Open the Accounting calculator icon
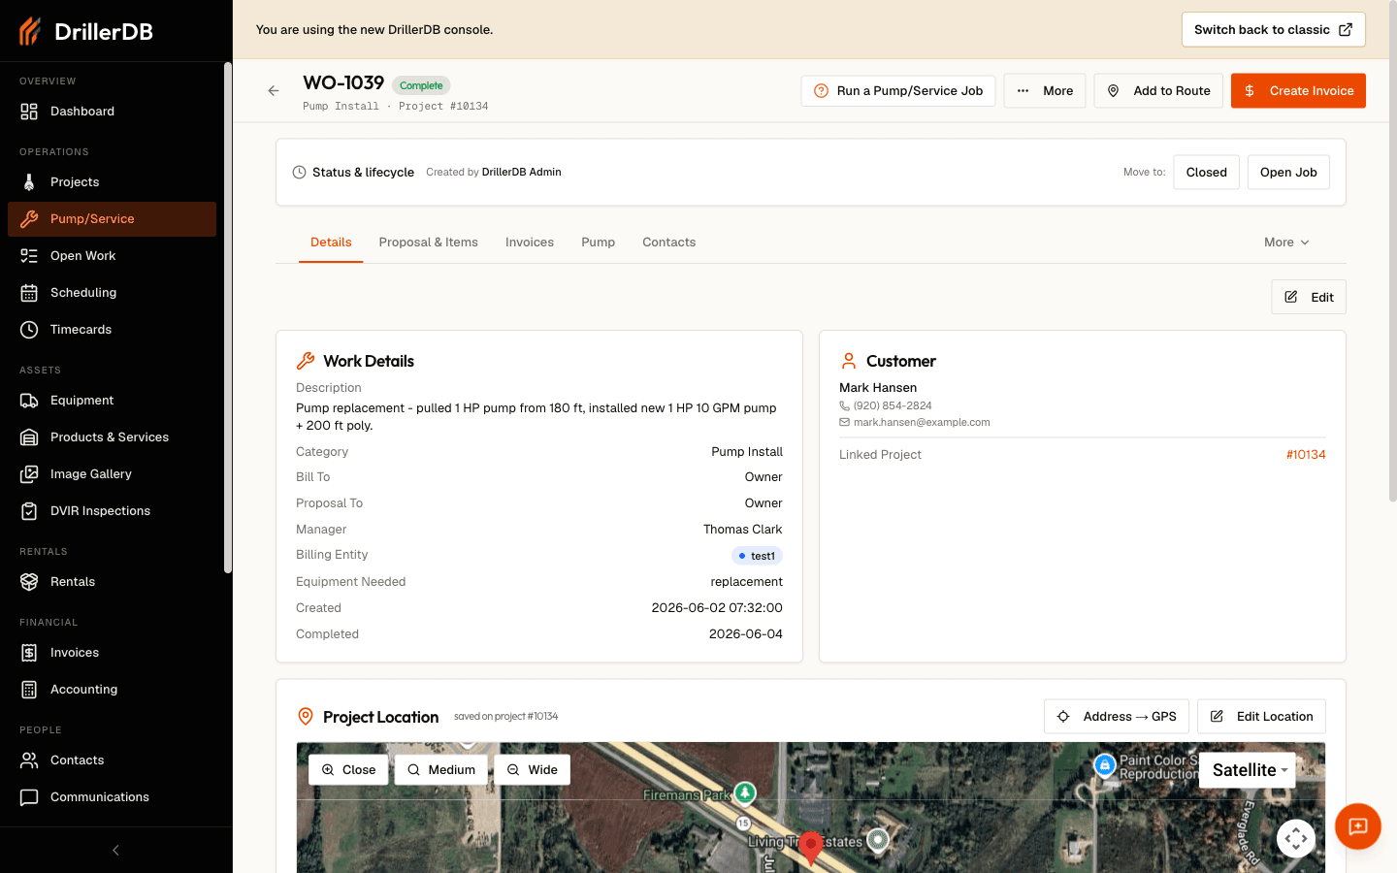The height and width of the screenshot is (873, 1397). click(x=29, y=690)
